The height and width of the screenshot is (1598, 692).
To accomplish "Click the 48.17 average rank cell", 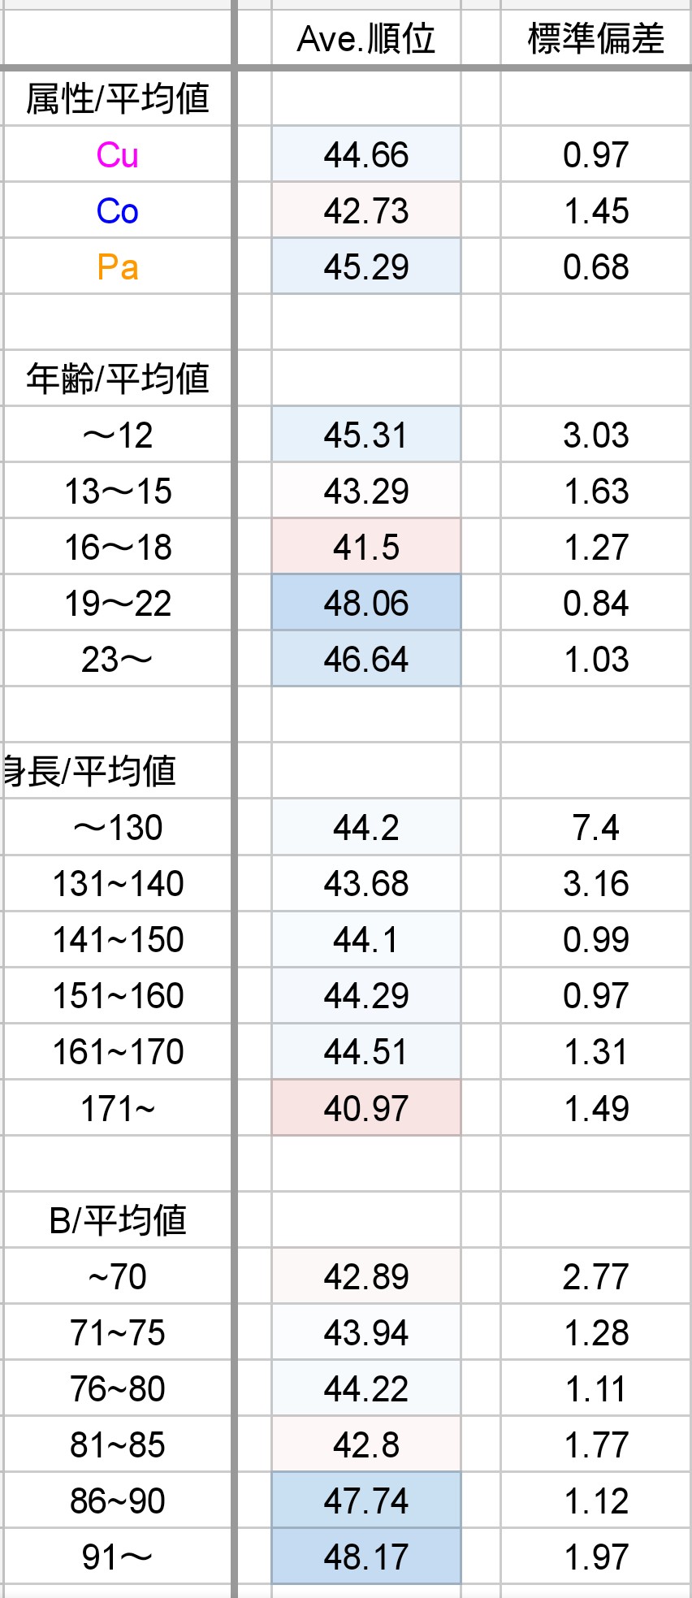I will pyautogui.click(x=365, y=1557).
